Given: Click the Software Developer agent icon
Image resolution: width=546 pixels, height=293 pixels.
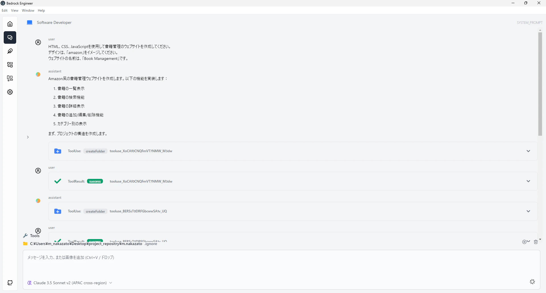Looking at the screenshot, I should [30, 22].
